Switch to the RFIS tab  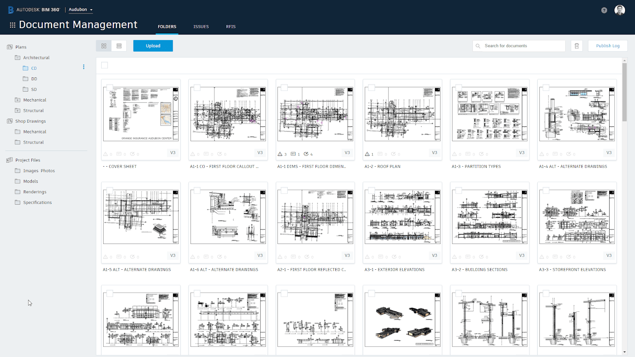231,27
